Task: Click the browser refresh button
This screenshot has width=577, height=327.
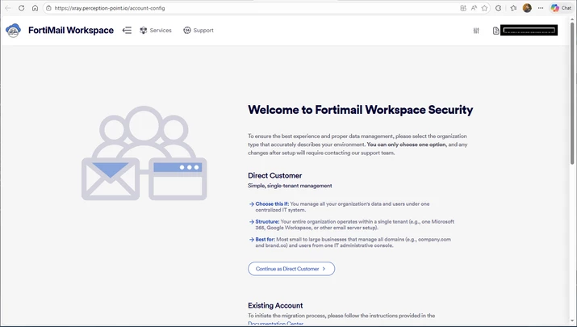Action: tap(21, 8)
